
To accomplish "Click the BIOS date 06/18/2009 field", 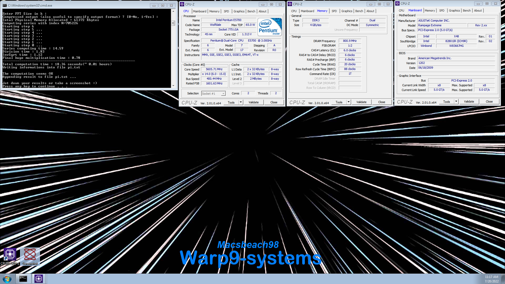I will (x=456, y=68).
